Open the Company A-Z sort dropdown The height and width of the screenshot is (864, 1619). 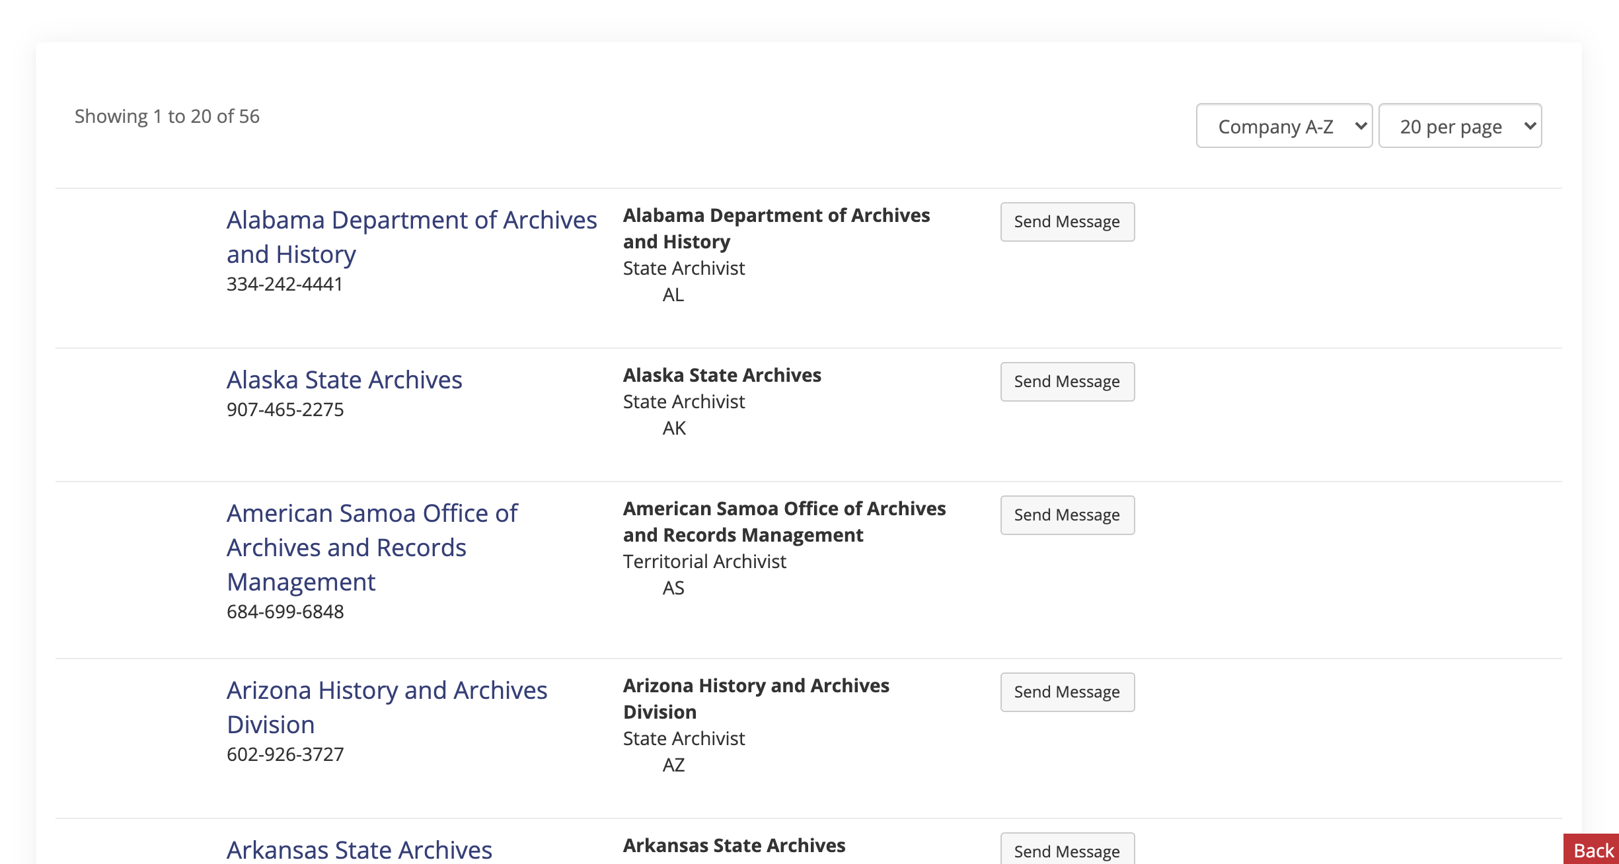coord(1283,126)
